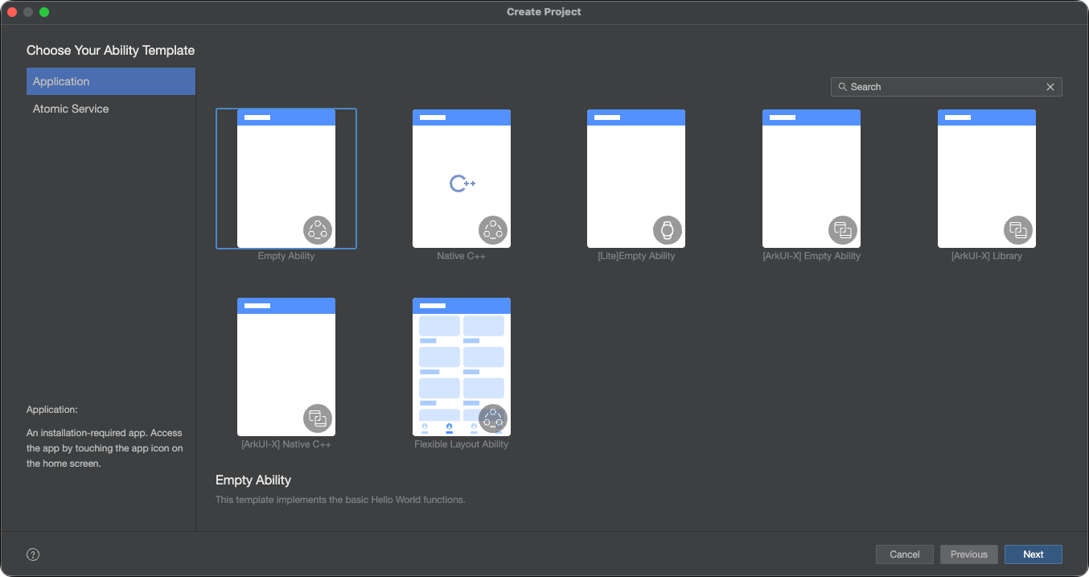Image resolution: width=1089 pixels, height=577 pixels.
Task: Choose the [ArkUI-X] Native C++ template
Action: pos(286,367)
